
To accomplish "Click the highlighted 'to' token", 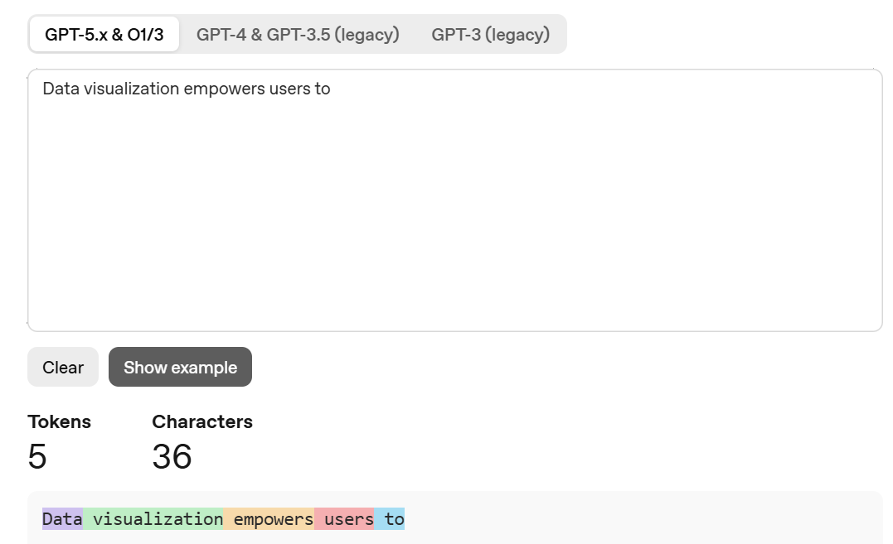I will coord(390,519).
